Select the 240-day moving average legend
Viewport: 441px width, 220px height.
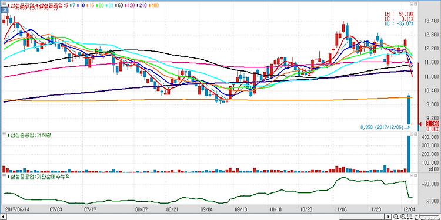coord(142,5)
